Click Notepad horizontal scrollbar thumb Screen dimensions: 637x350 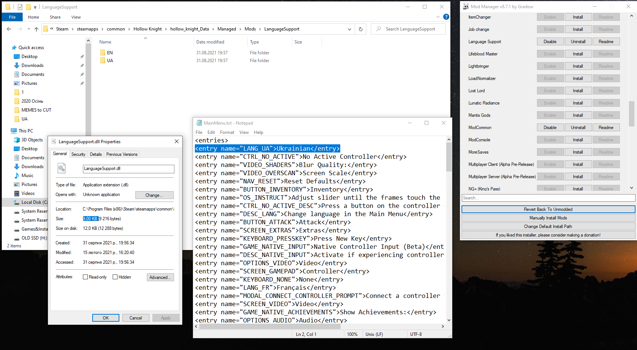[x=270, y=327]
